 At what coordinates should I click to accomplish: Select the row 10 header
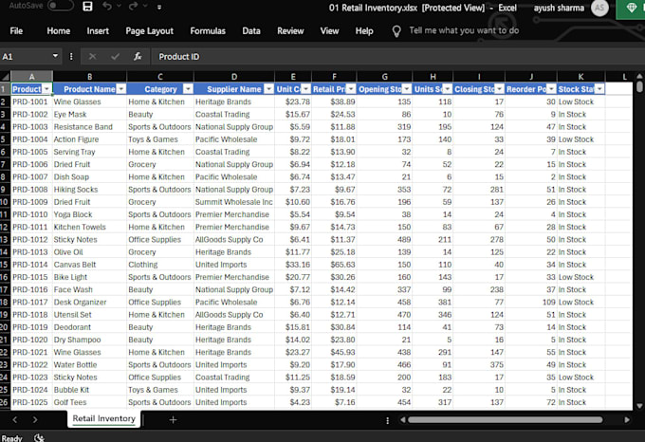coord(5,202)
